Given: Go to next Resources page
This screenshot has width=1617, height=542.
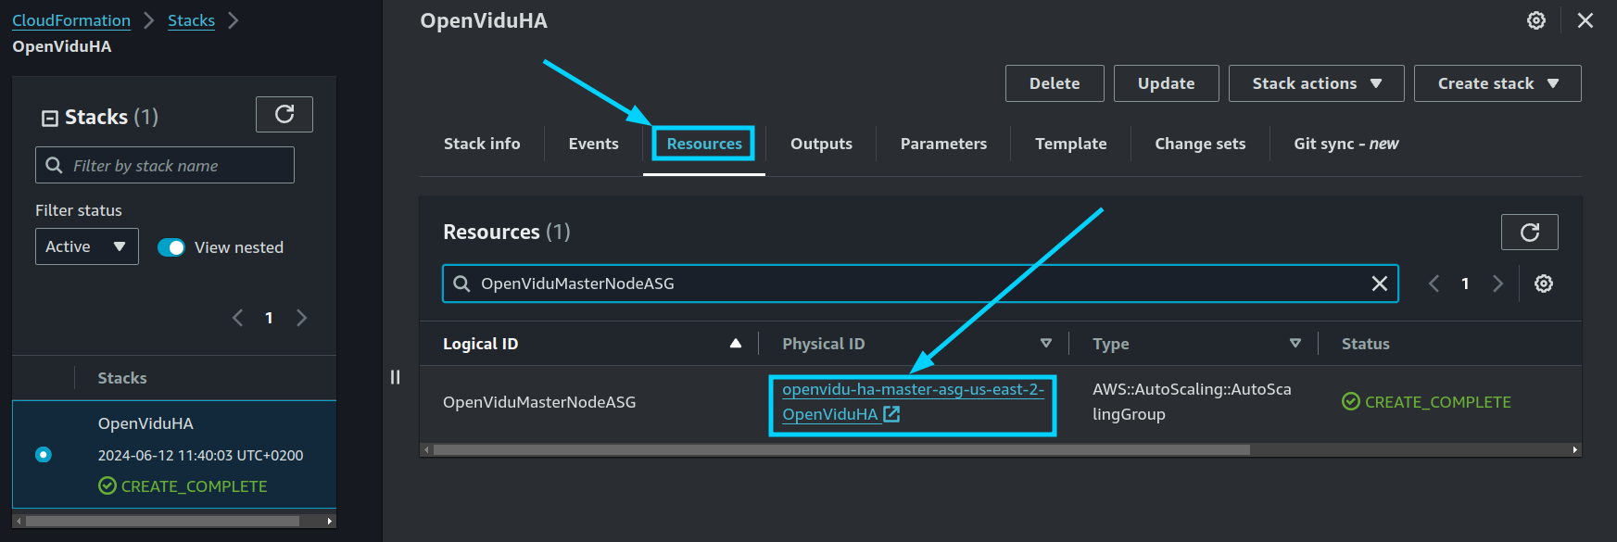Looking at the screenshot, I should 1497,284.
